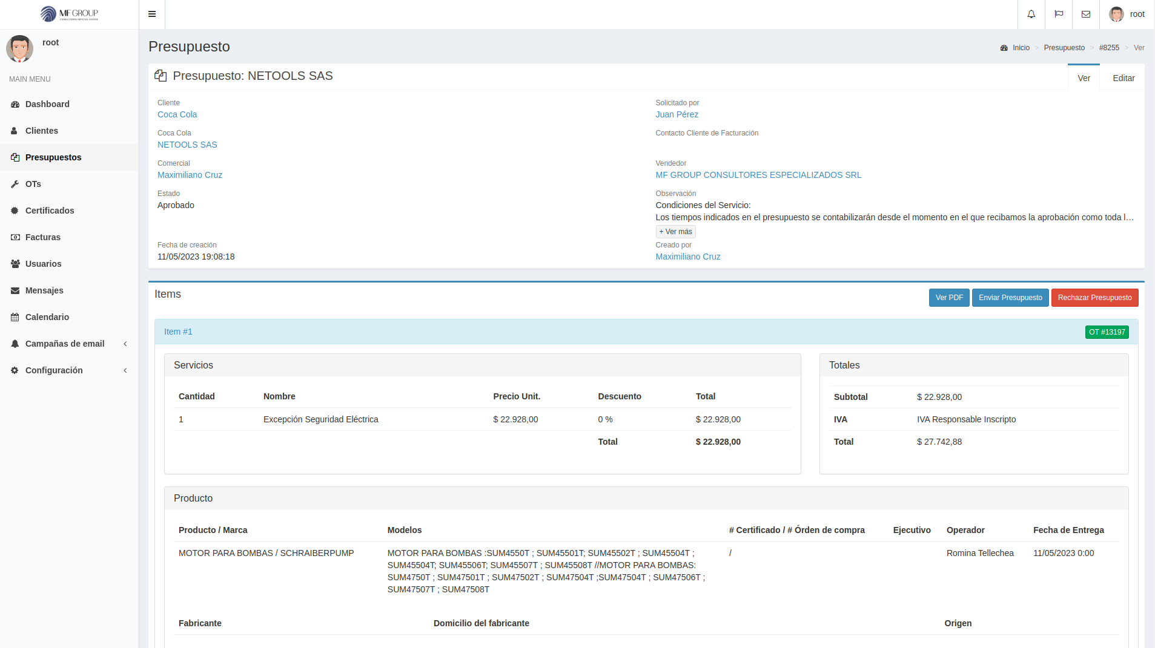The width and height of the screenshot is (1155, 648).
Task: Open the NETOOLS SAS link
Action: coord(187,145)
